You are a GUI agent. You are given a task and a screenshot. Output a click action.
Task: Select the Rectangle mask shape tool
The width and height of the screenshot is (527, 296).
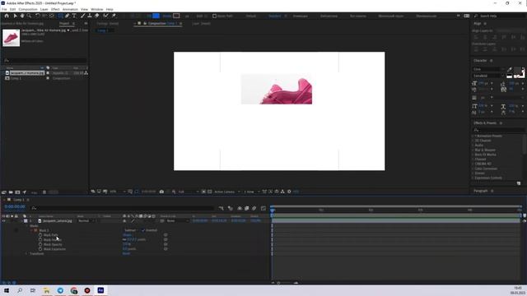(x=60, y=16)
